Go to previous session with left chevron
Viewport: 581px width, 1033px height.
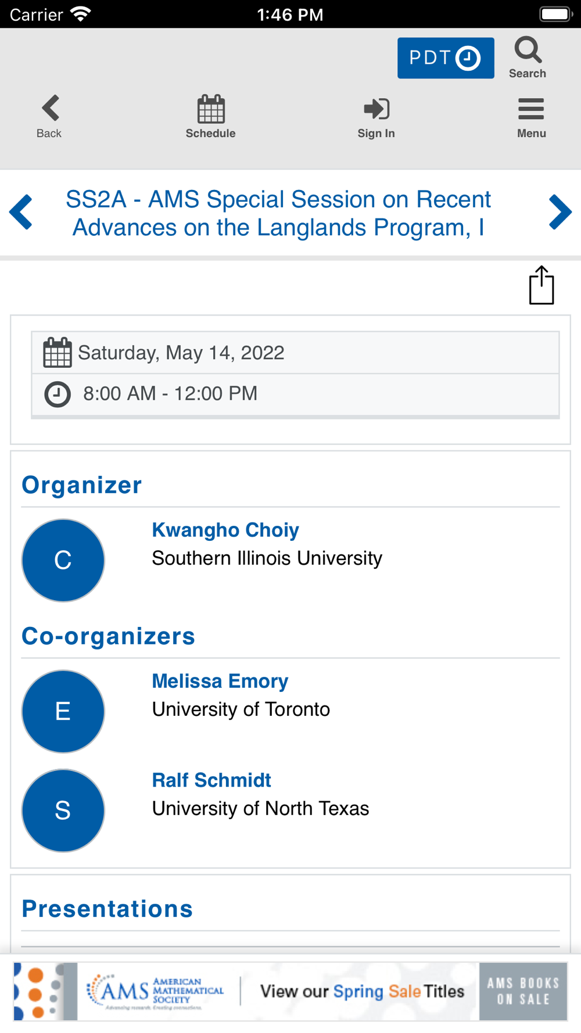21,212
